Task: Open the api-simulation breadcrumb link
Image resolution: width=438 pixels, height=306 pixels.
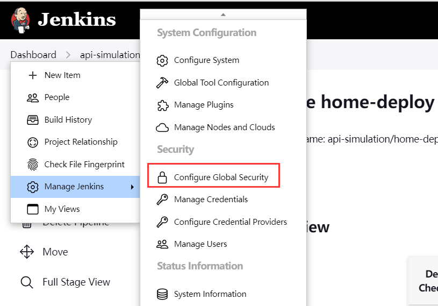Action: [110, 54]
